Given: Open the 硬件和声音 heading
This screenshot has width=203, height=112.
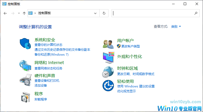Looking at the screenshot, I should (45, 76).
